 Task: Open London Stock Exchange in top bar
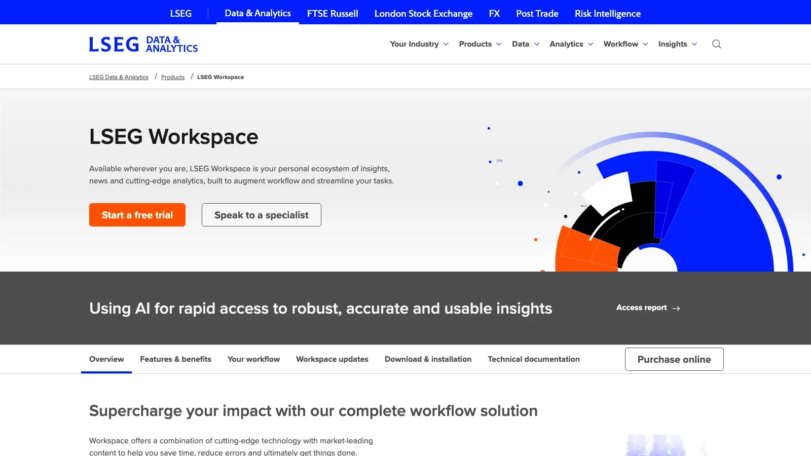click(x=423, y=14)
